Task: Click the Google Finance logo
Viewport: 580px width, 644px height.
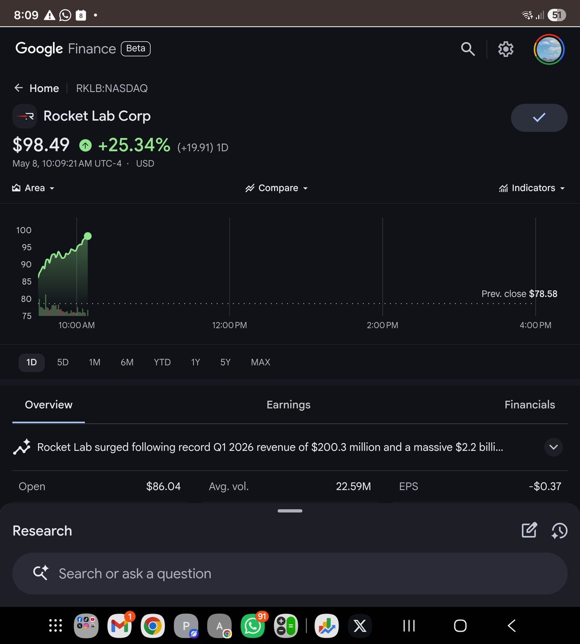Action: point(65,49)
